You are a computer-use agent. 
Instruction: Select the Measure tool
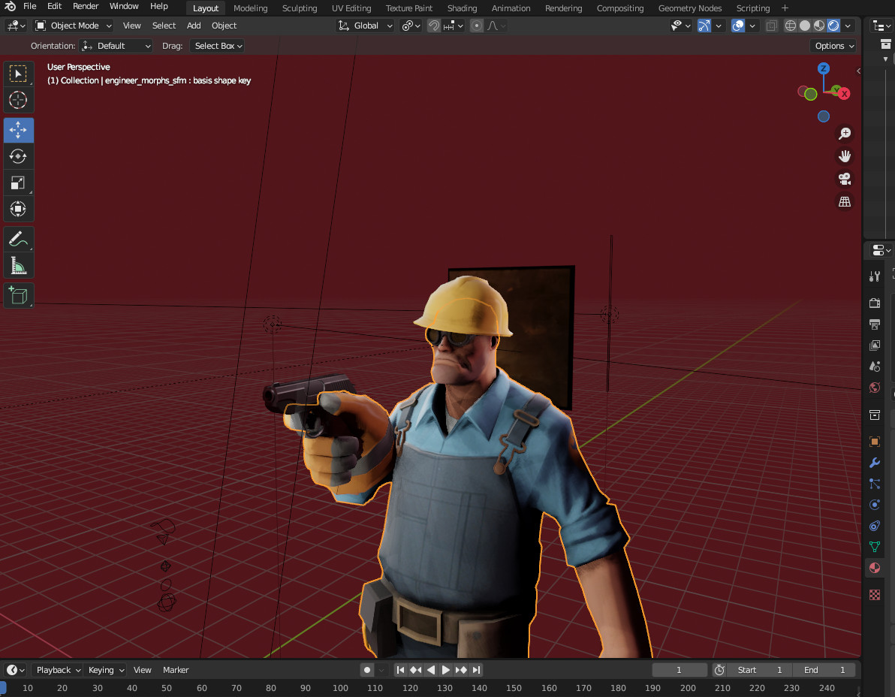[18, 266]
